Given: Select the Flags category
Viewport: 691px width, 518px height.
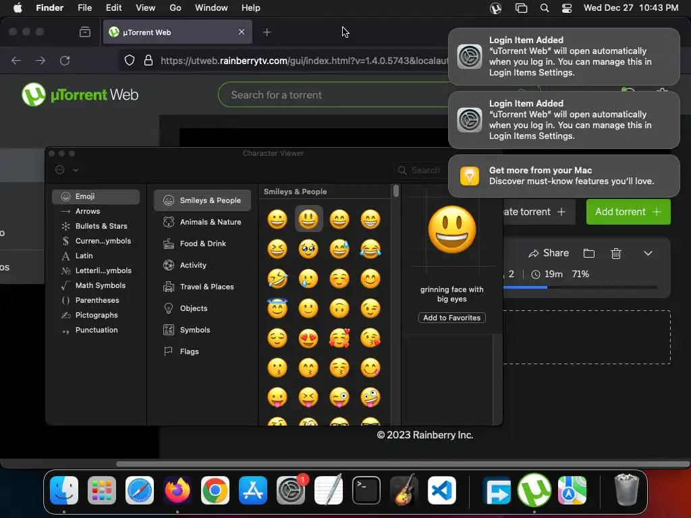Looking at the screenshot, I should click(x=202, y=351).
